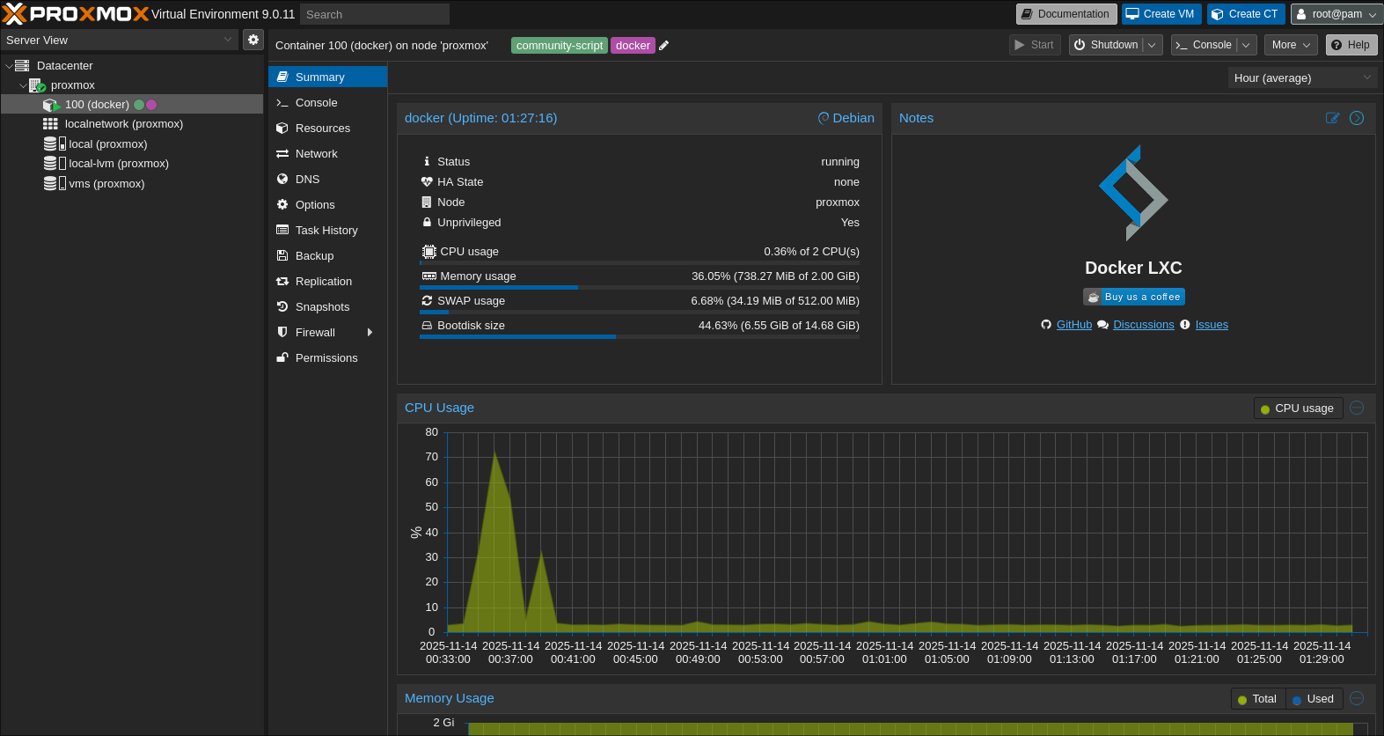Open the Snapshots tab
Viewport: 1384px width, 736px height.
327,307
